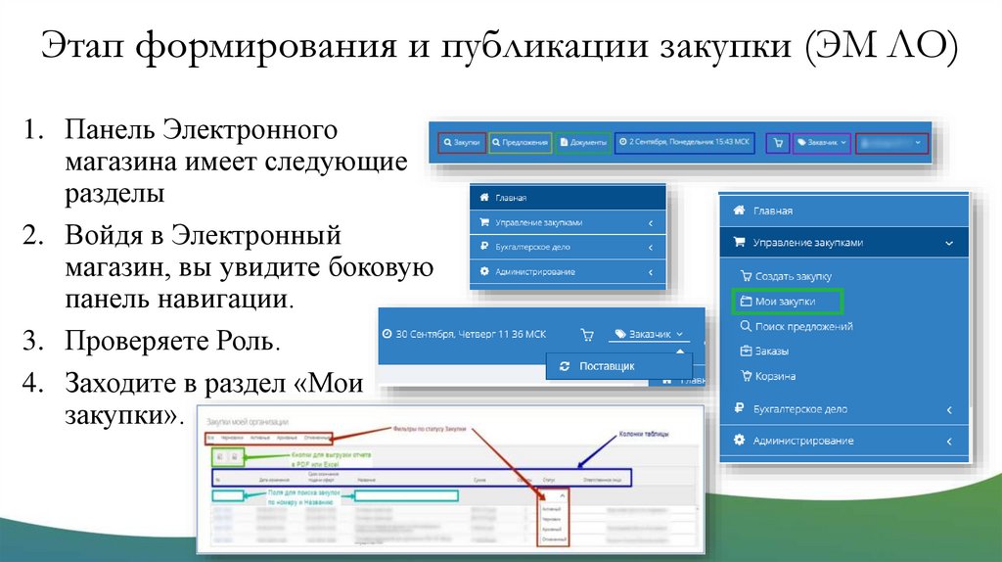Expand Бухгалтерское дело chevron in collapsed sidebar

click(x=651, y=248)
